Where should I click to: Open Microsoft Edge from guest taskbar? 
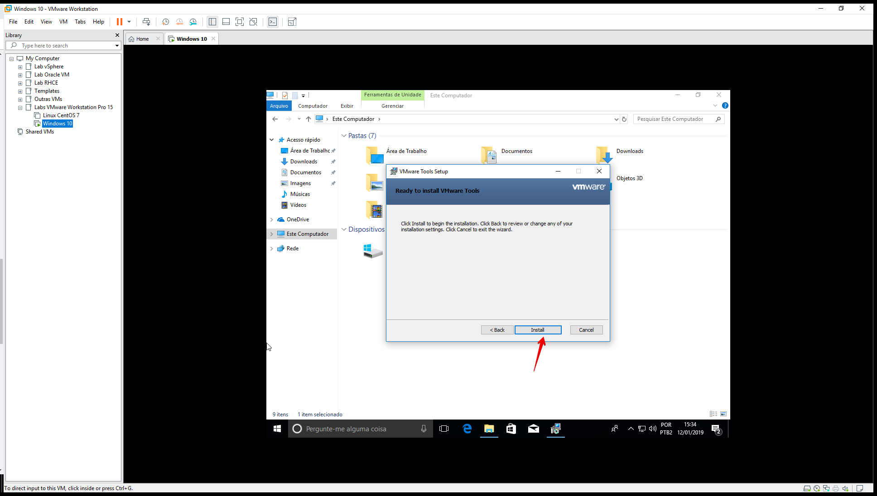click(x=467, y=429)
